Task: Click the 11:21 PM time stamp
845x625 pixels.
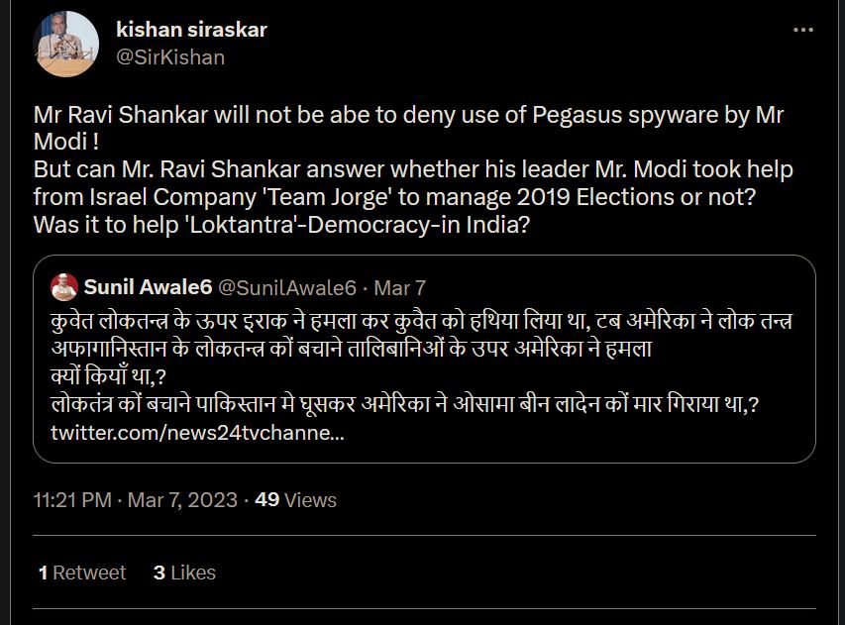Action: point(71,500)
